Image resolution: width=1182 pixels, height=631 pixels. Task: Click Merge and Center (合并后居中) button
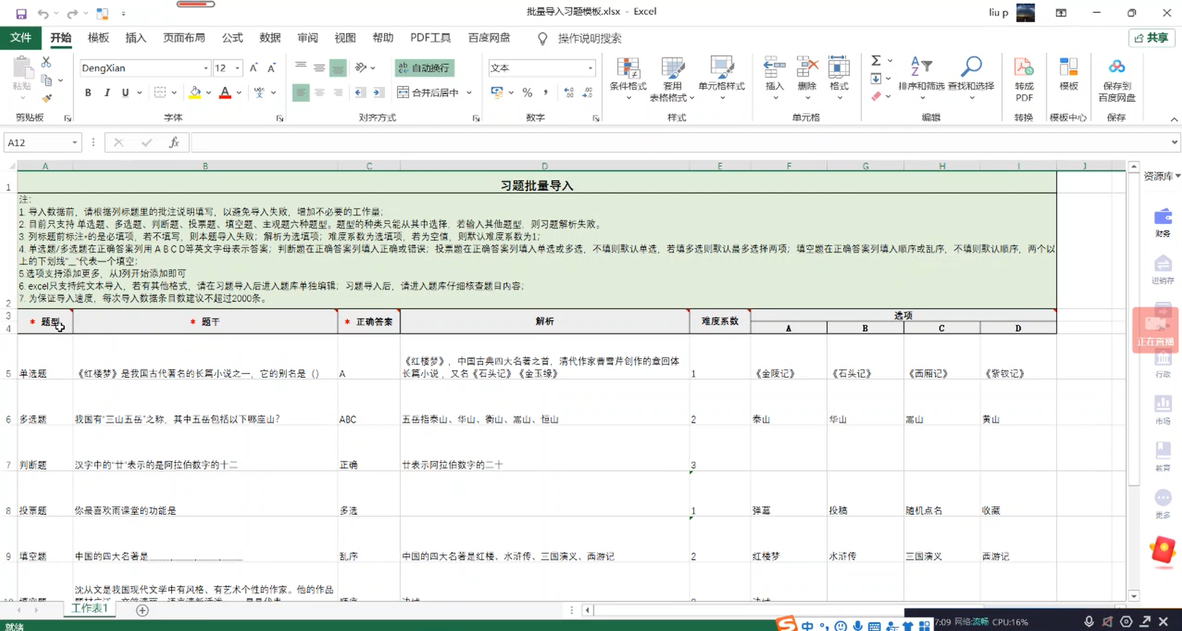428,93
